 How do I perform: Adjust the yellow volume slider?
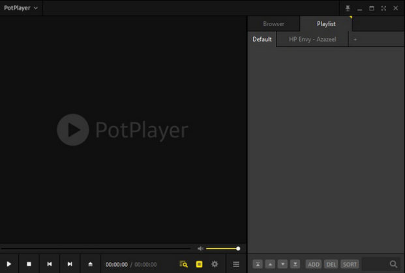point(223,248)
